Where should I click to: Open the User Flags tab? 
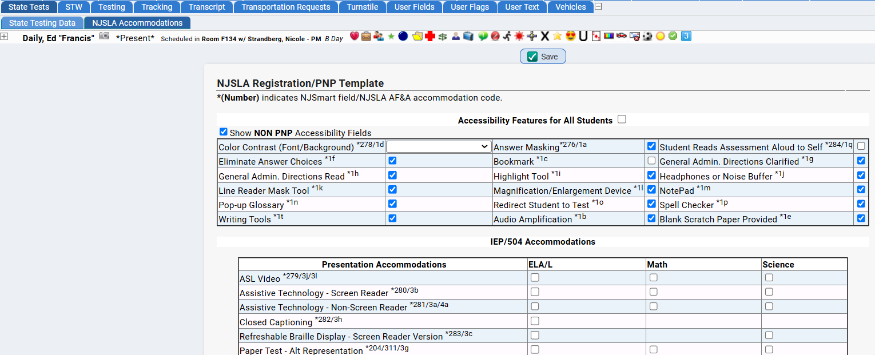(x=470, y=7)
